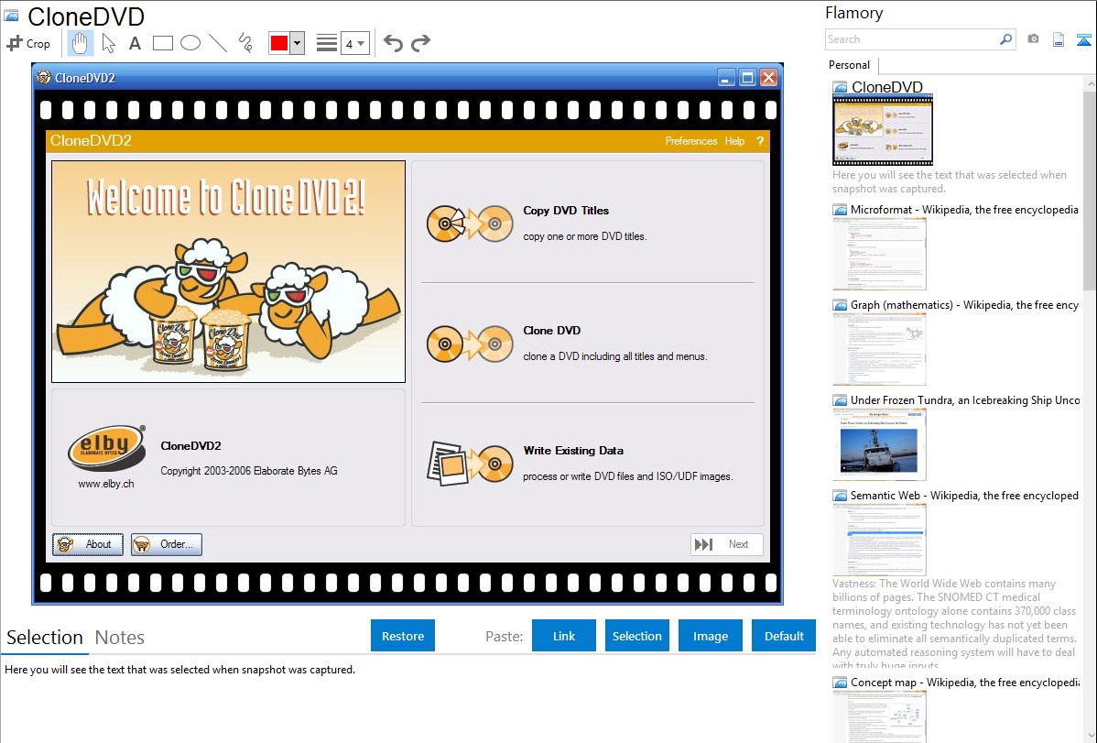Click the Clone DVD disc icon
Screen dimensions: 1097x743
pyautogui.click(x=470, y=344)
